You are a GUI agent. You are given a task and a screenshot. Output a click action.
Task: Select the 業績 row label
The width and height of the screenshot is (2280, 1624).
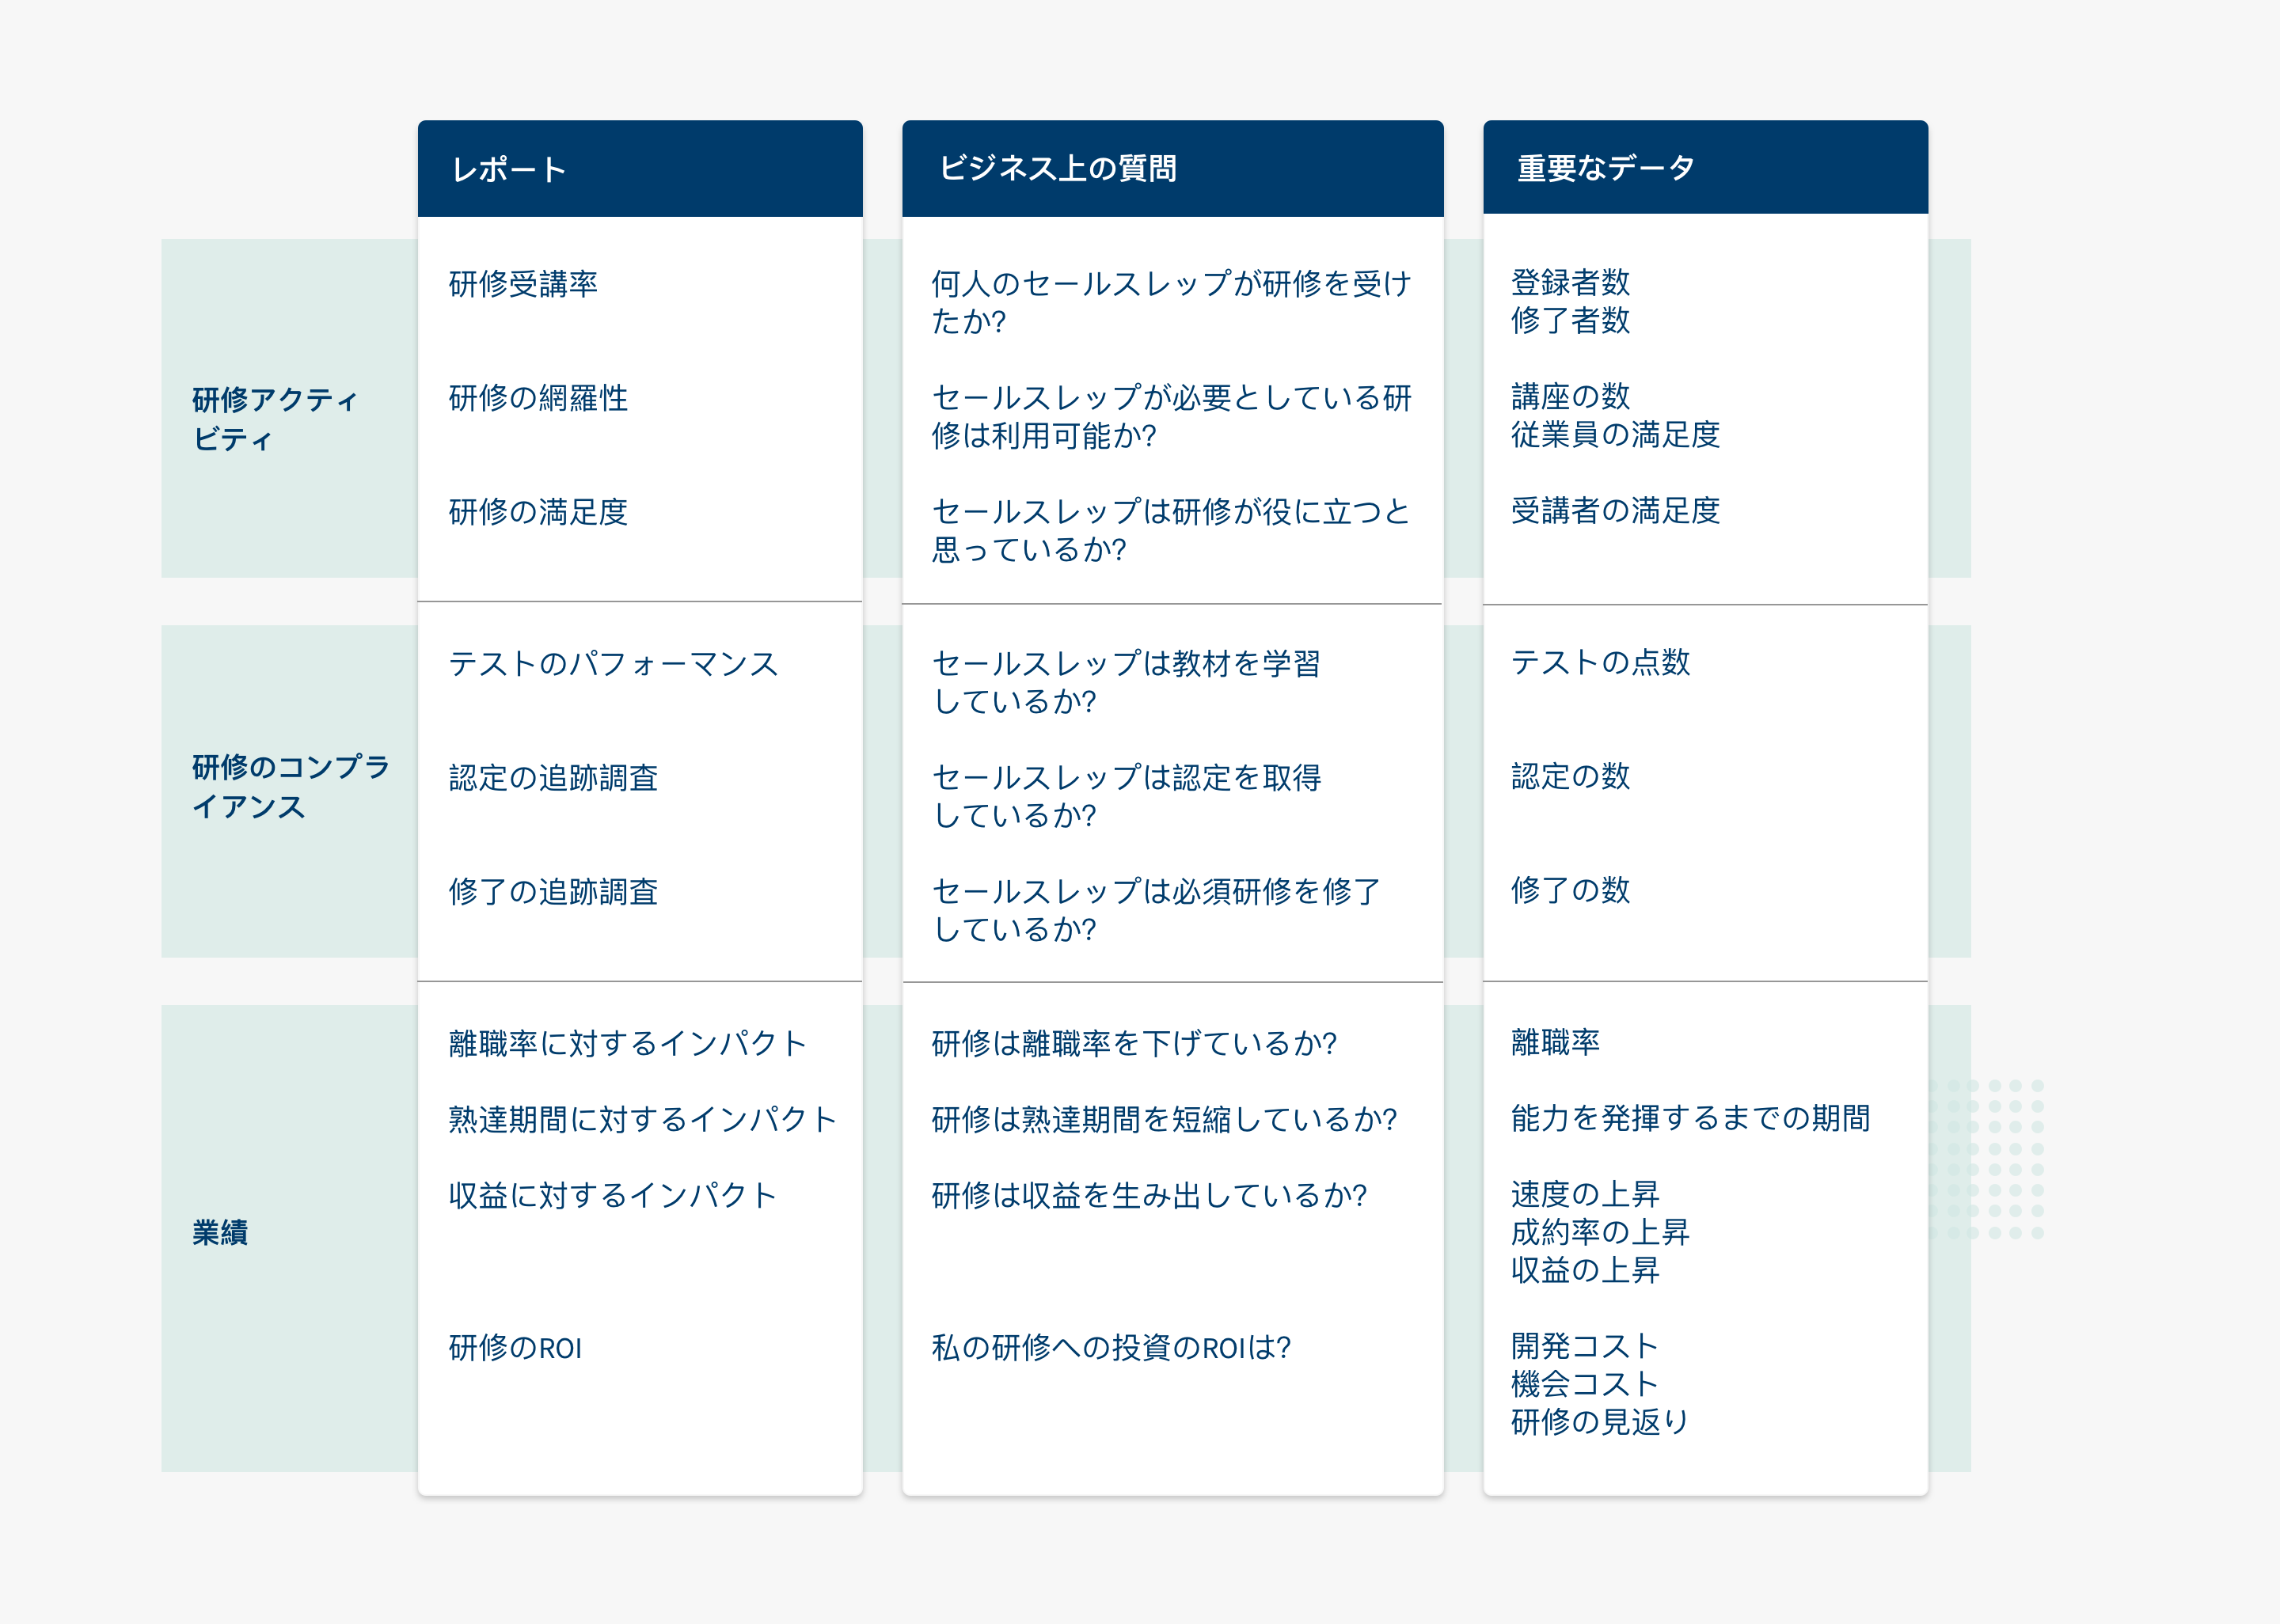pyautogui.click(x=220, y=1232)
